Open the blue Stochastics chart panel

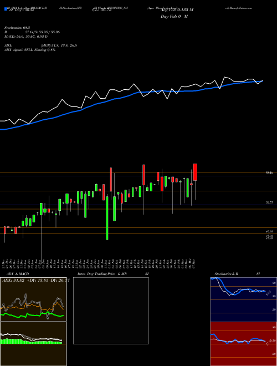coord(243,299)
